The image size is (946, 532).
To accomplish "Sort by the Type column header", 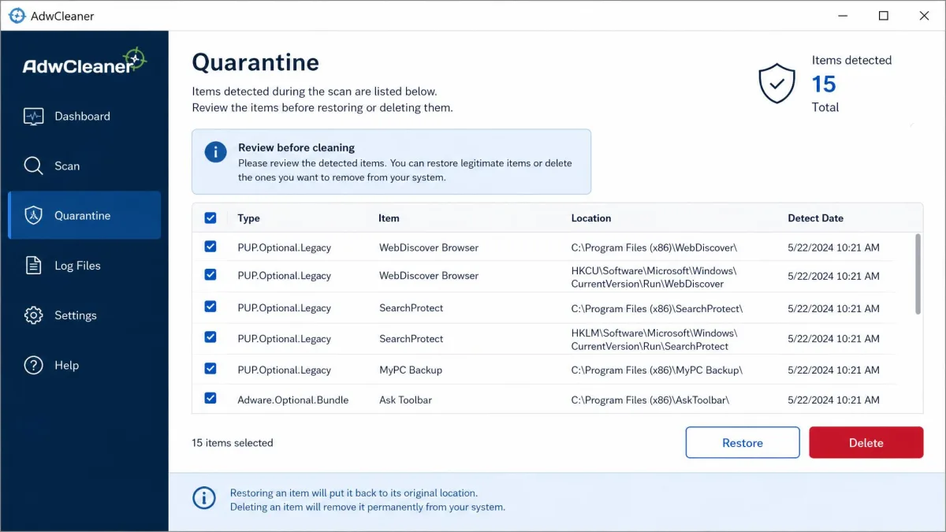I will [248, 218].
